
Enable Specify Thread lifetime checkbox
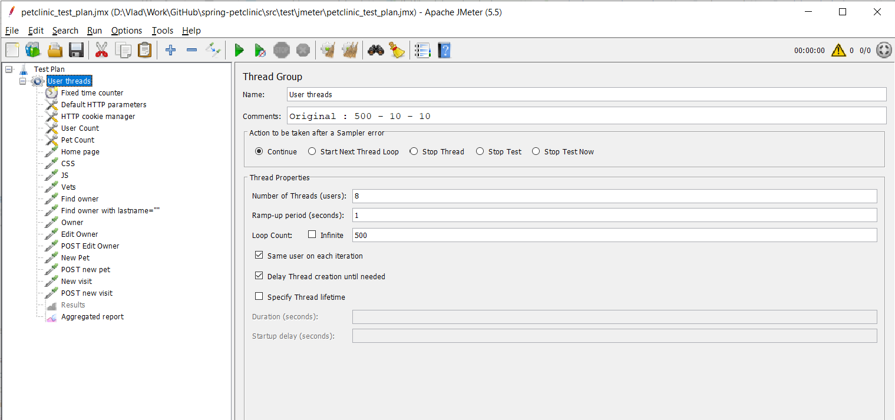coord(259,297)
